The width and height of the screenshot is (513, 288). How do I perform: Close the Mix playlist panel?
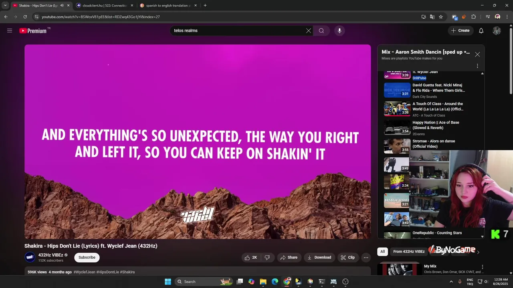477,54
